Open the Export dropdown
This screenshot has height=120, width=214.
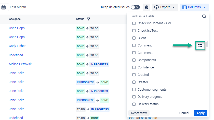click(165, 7)
